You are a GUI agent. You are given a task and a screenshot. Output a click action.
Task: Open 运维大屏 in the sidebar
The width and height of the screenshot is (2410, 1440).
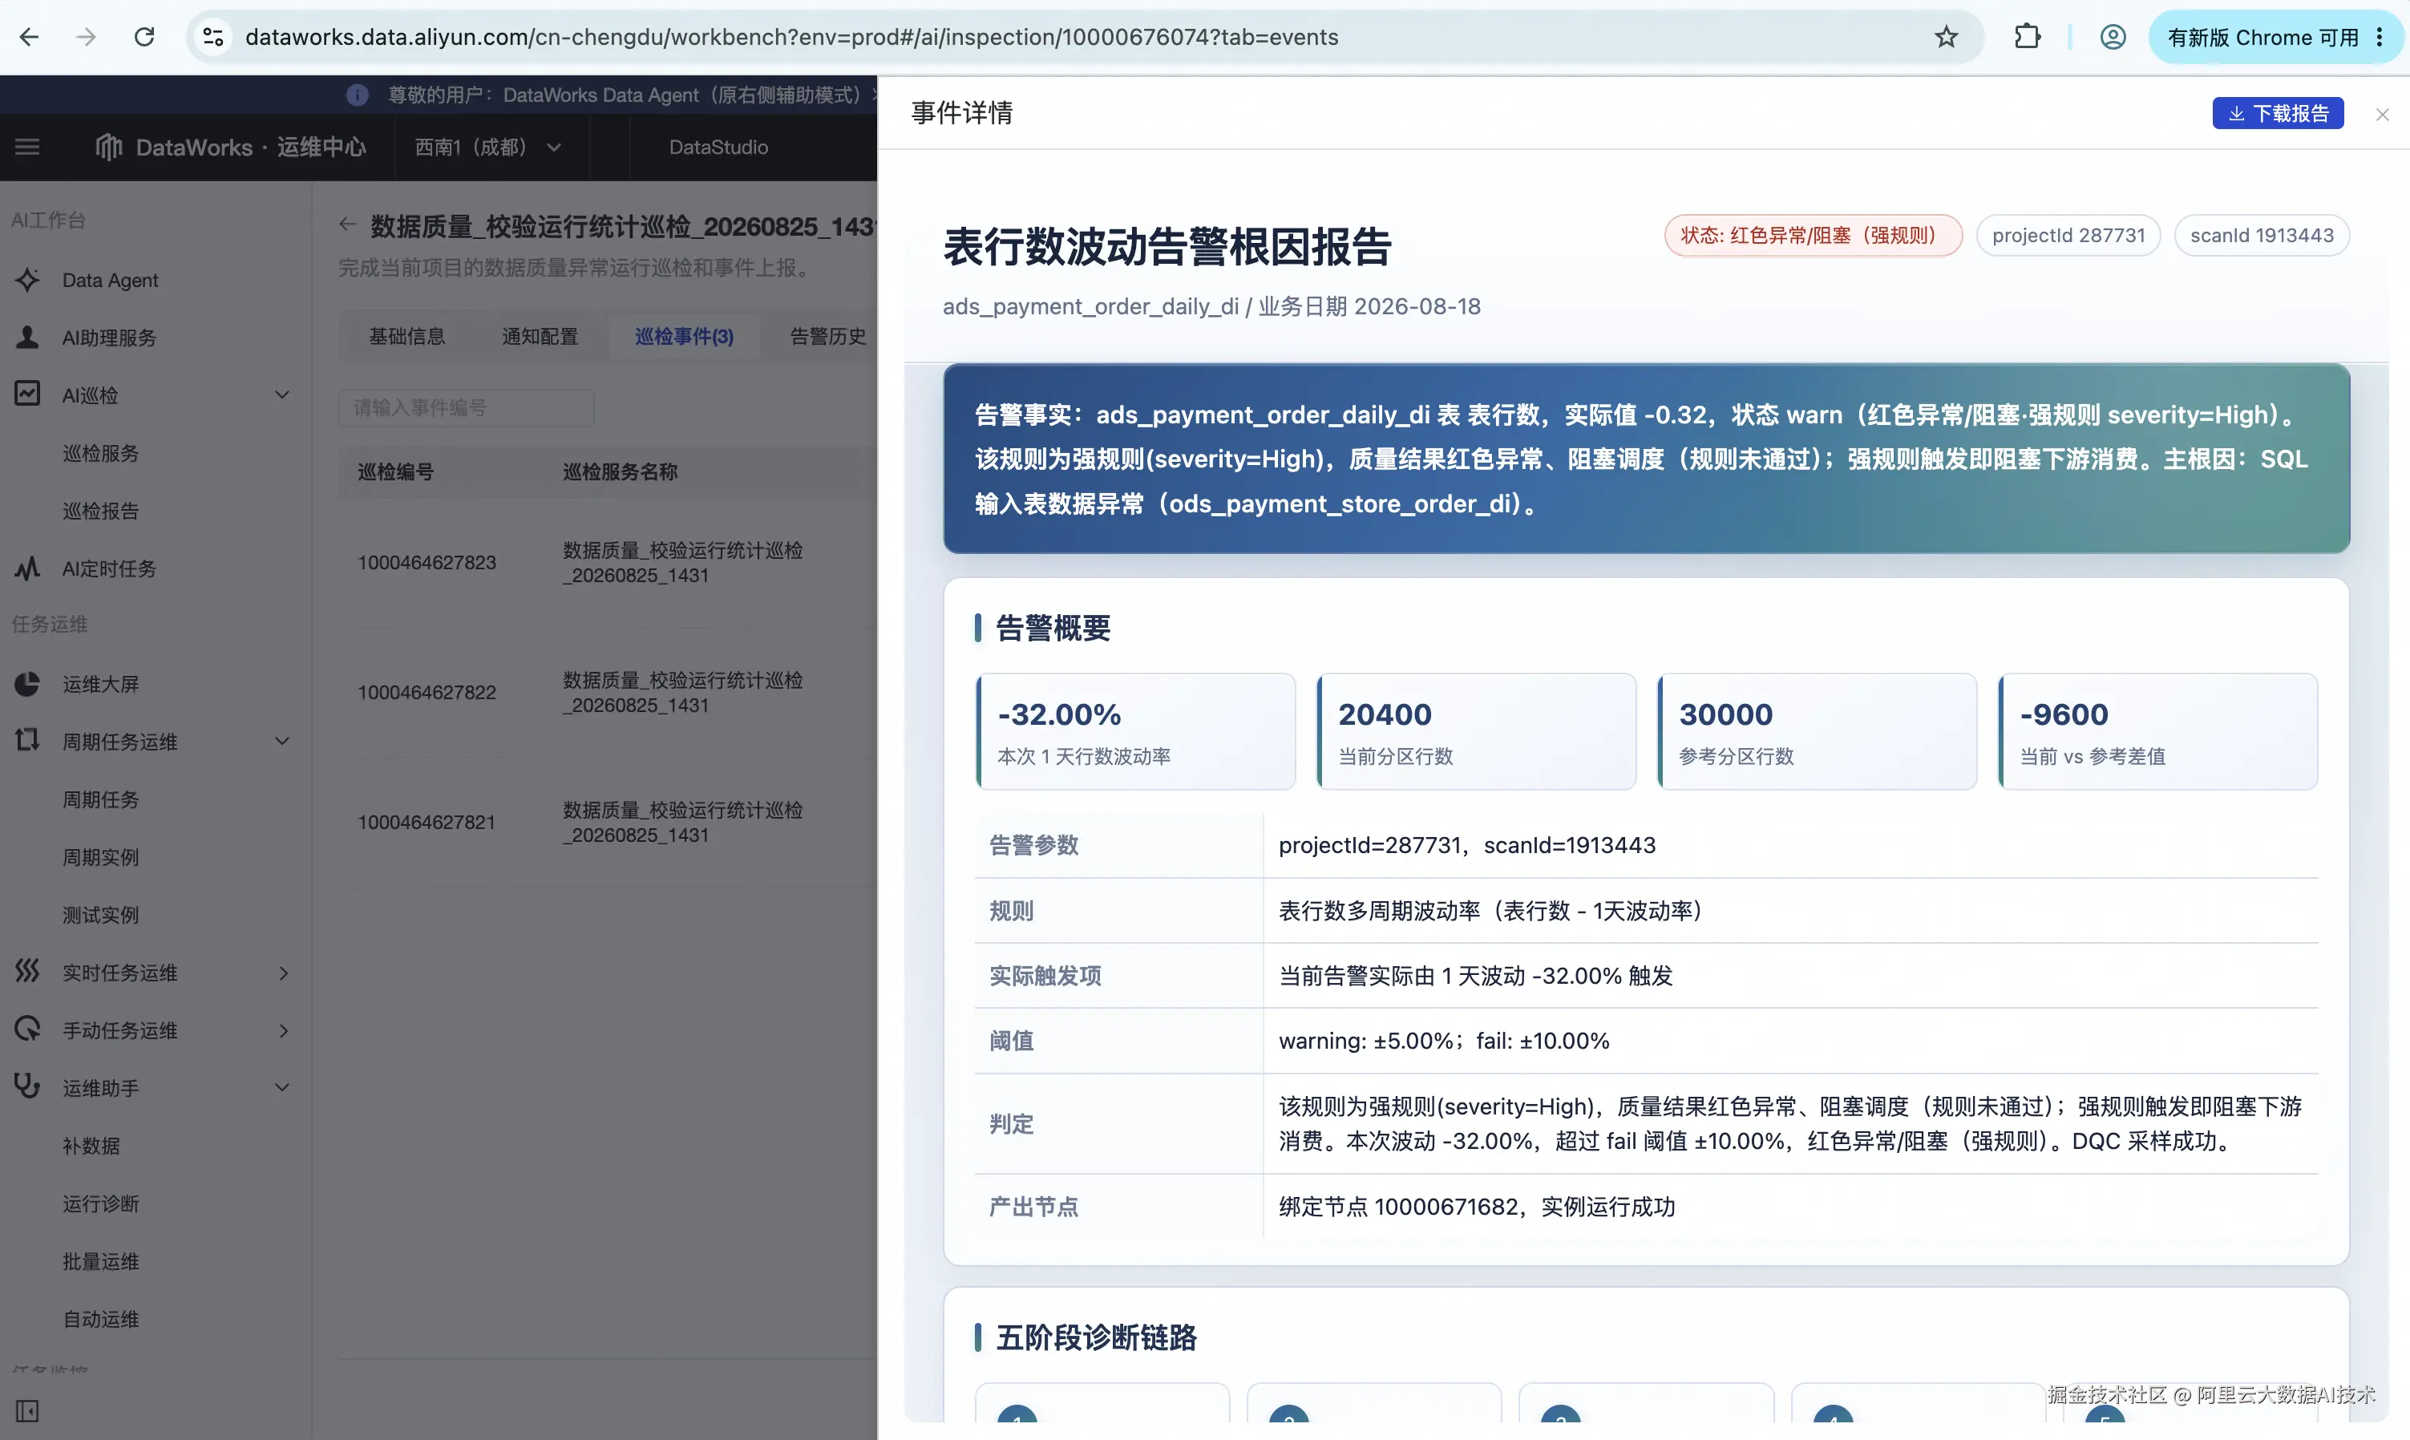pyautogui.click(x=101, y=684)
